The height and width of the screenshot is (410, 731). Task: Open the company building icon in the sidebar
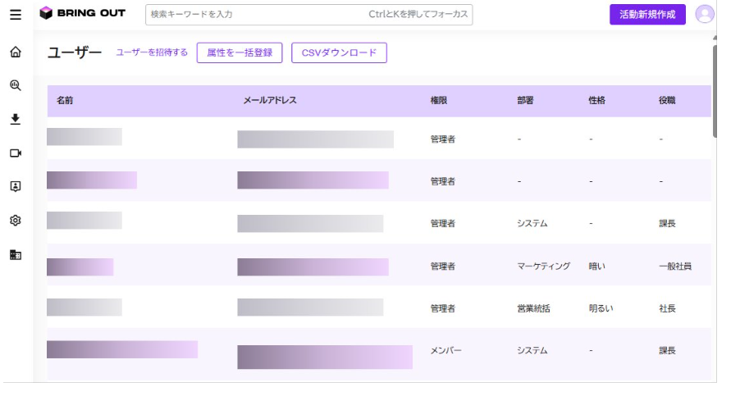[x=15, y=255]
